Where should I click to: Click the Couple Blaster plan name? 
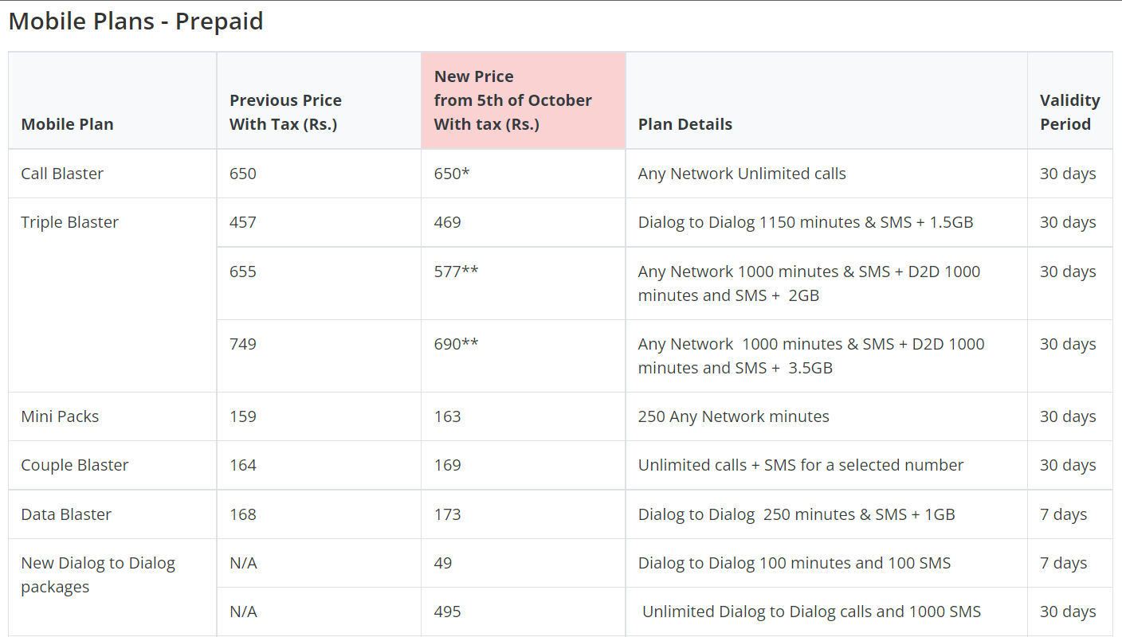(x=74, y=465)
